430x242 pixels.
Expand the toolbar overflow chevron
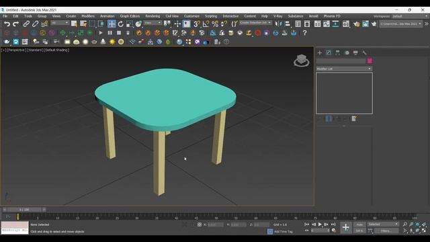(426, 24)
